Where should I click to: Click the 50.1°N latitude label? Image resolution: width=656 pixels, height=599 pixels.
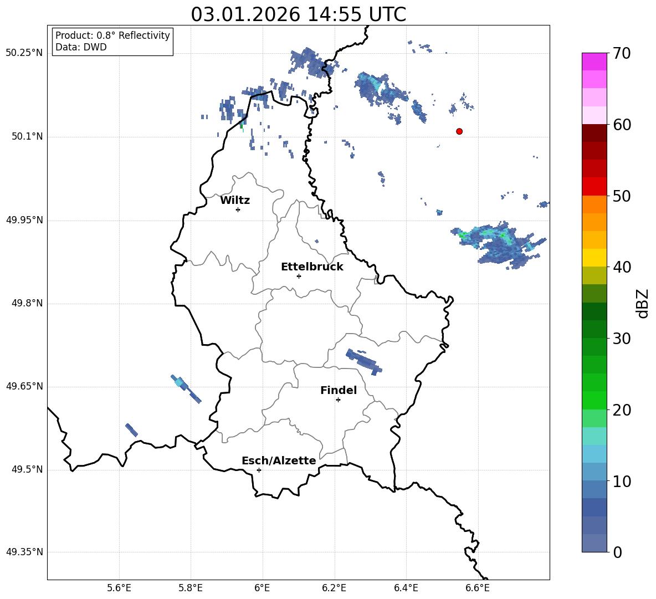pos(27,136)
